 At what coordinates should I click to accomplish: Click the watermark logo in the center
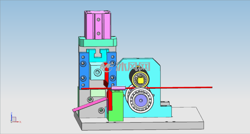(x=125, y=67)
